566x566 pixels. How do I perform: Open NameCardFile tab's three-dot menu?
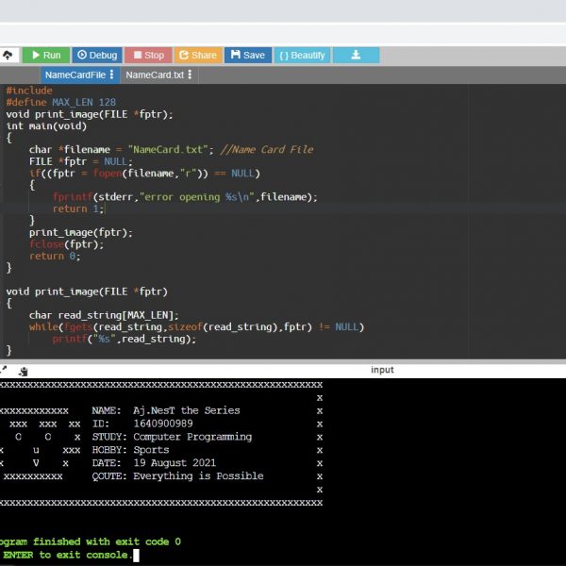point(112,75)
